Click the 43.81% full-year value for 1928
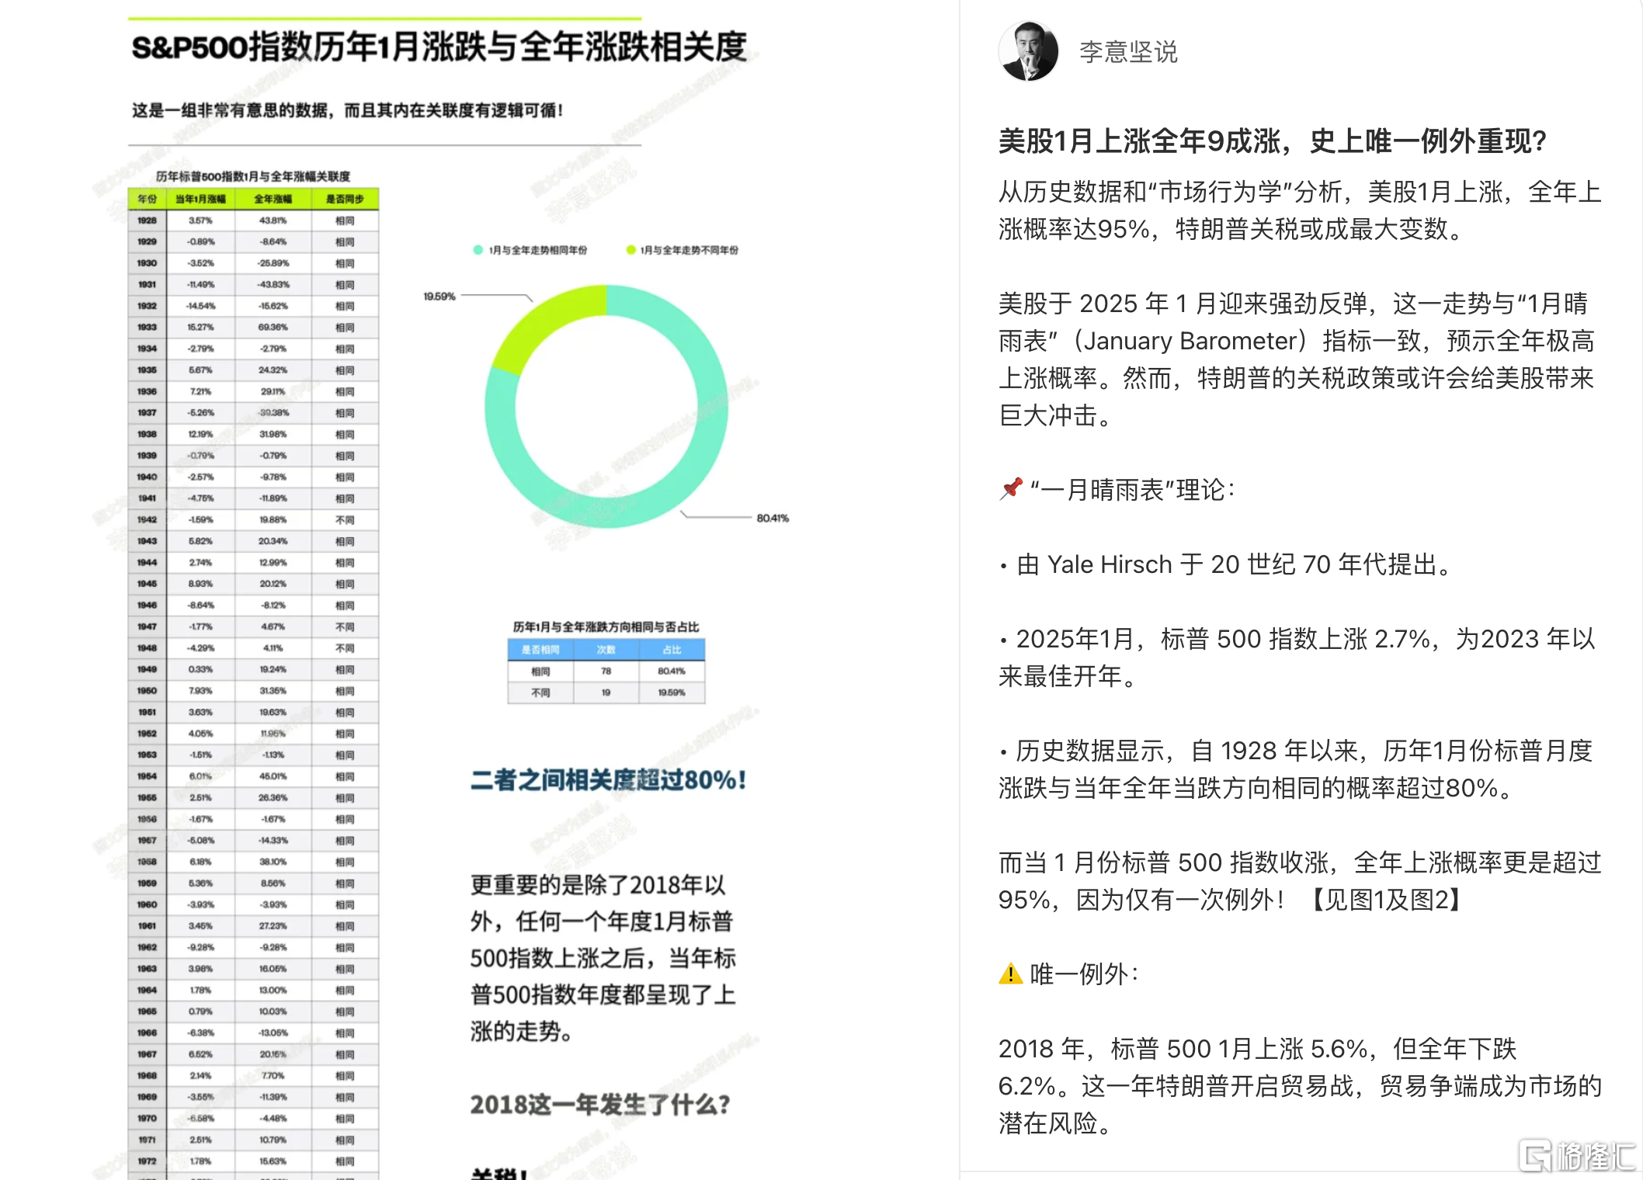This screenshot has height=1180, width=1643. click(273, 220)
